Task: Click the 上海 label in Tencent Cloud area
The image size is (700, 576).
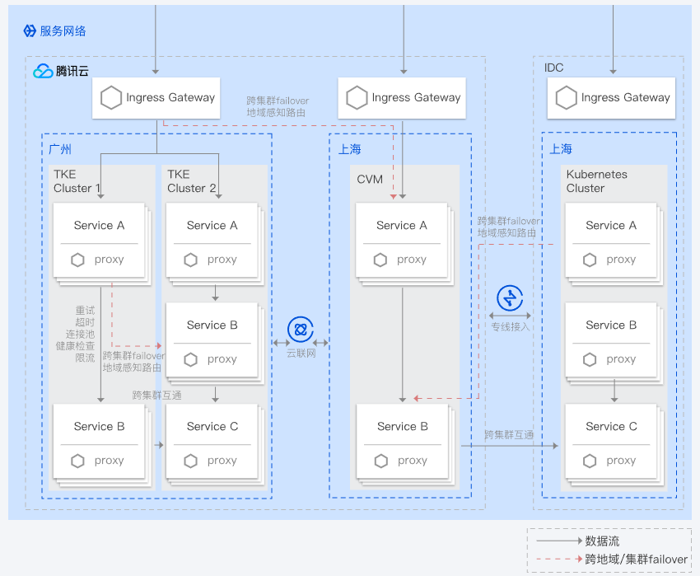Action: 349,149
